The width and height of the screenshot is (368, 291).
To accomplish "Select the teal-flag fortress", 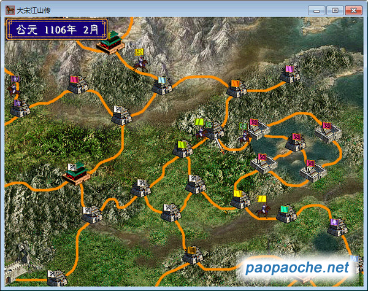I will point(286,214).
